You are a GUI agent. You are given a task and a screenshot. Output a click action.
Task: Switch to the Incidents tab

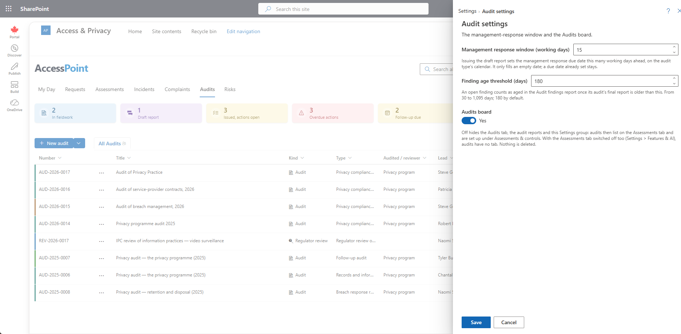click(144, 89)
